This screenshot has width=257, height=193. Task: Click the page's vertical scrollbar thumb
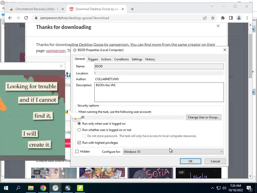coord(250,56)
